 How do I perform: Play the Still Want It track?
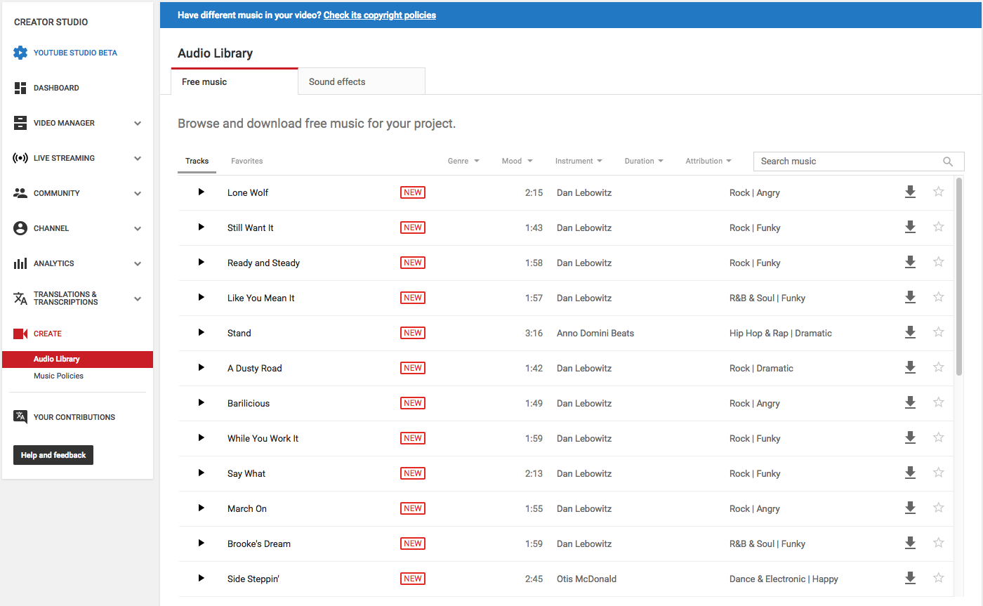[x=201, y=227]
